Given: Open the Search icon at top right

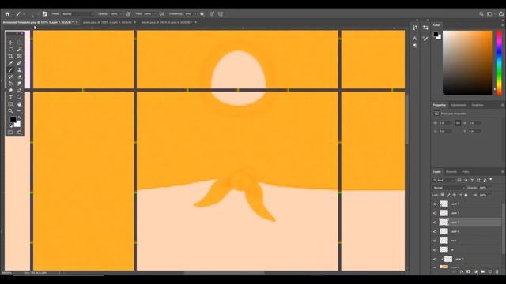Looking at the screenshot, I should (x=481, y=14).
